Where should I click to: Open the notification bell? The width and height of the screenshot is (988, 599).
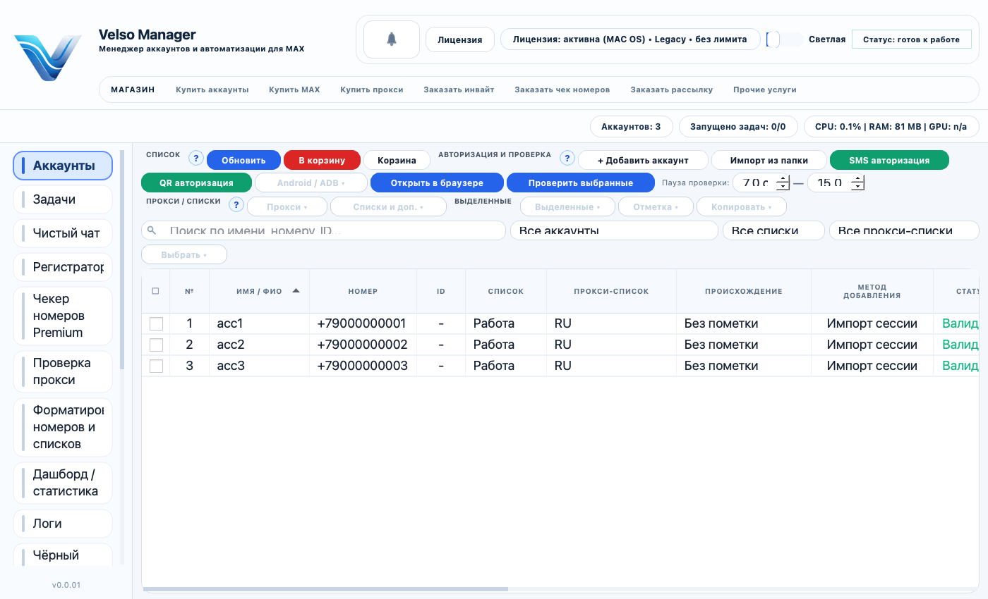[x=391, y=39]
